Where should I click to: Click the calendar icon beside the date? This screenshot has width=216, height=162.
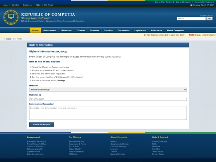[x=191, y=5]
